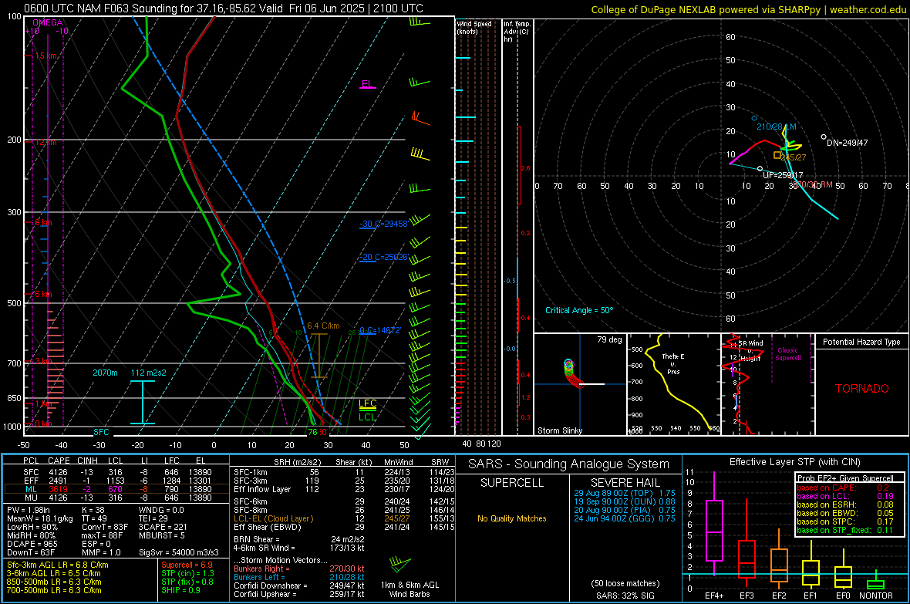Click the 112 m2s2 inflow SRH label
The image size is (910, 604).
pyautogui.click(x=149, y=373)
